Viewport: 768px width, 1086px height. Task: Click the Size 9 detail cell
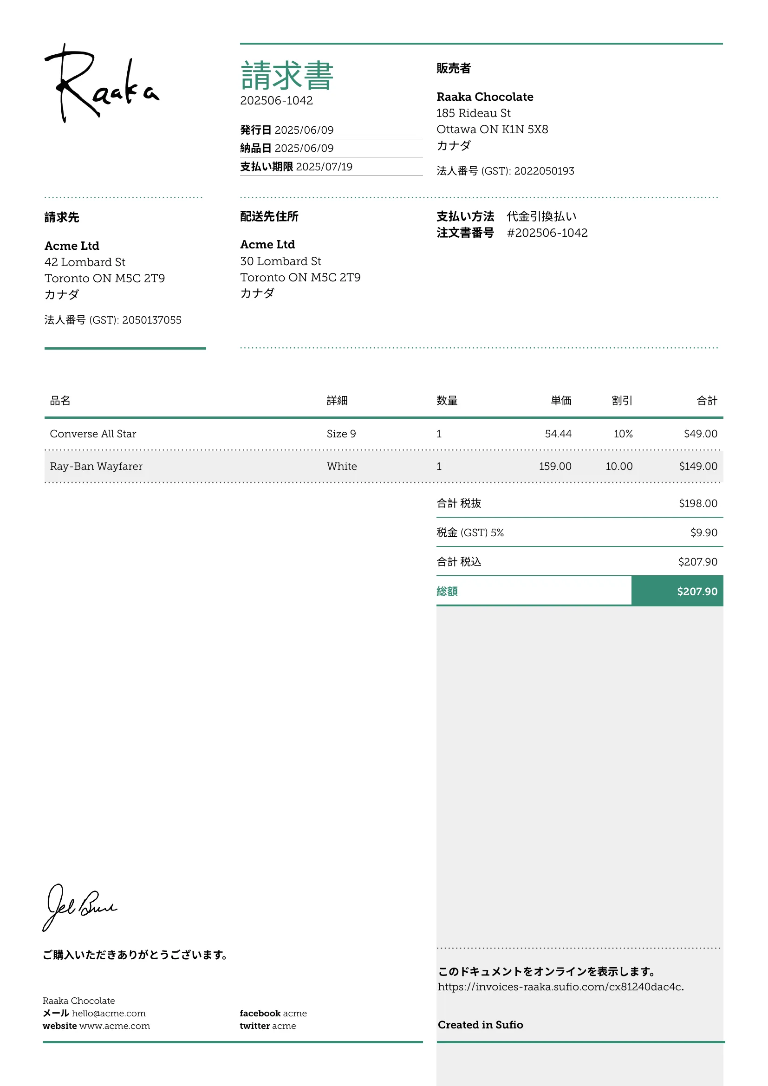pos(341,434)
